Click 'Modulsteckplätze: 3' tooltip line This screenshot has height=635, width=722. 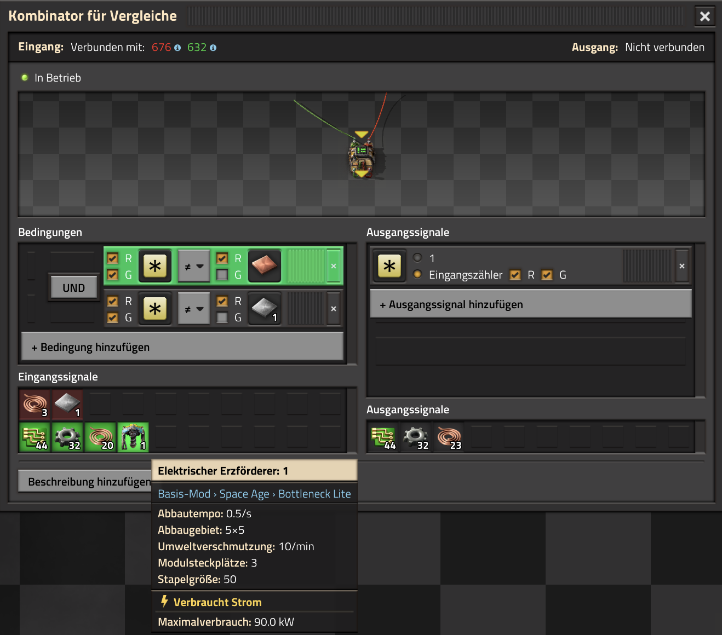tap(207, 563)
